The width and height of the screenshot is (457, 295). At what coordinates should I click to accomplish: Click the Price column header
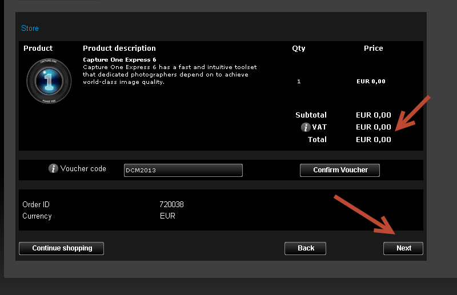pos(374,49)
